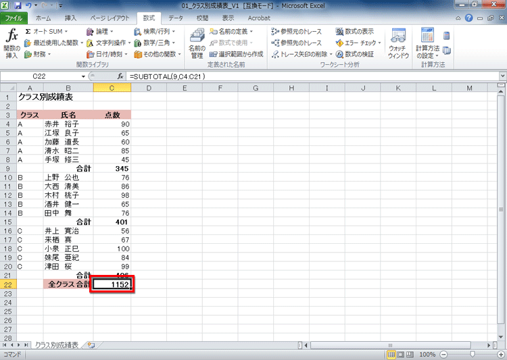
Task: Select row 9 header
Action: (x=8, y=168)
